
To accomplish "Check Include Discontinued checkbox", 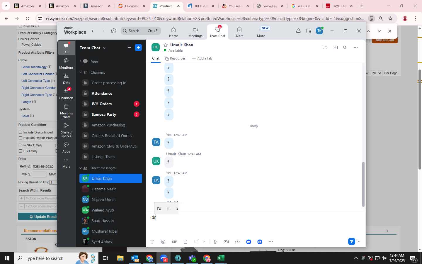I will point(21,132).
